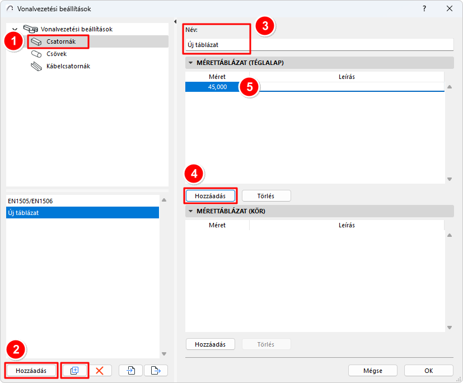463x383 pixels.
Task: Select the 45,000 size cell
Action: [217, 87]
